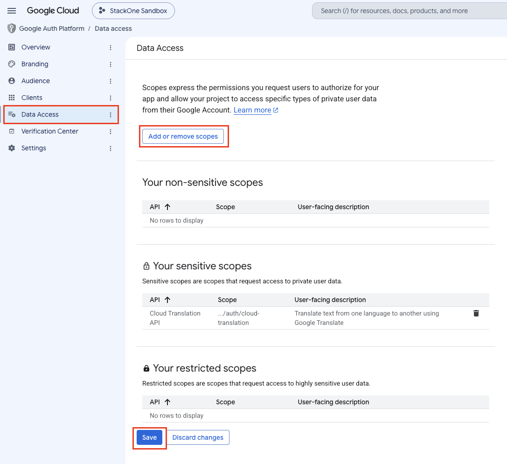507x464 pixels.
Task: Click the Your sensitive scopes heading
Action: coord(202,266)
